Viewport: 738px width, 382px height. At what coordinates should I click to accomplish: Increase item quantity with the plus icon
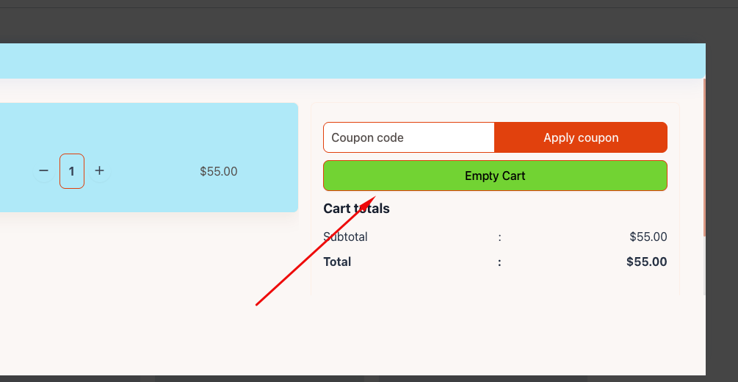point(100,171)
